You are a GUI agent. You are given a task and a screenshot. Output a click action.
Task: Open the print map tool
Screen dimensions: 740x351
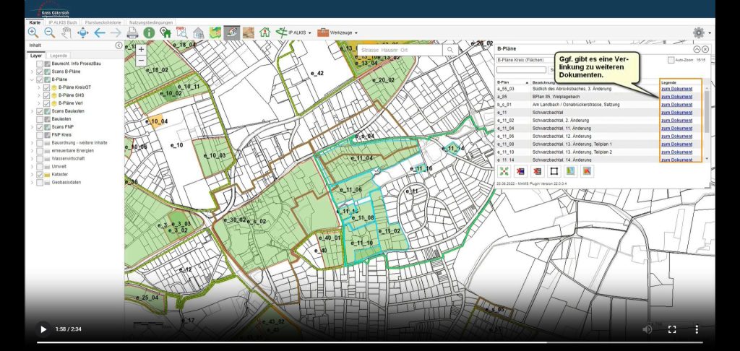(x=132, y=32)
